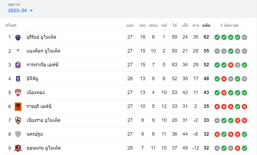Image resolution: width=257 pixels, height=155 pixels.
Task: Click Port FC's red loss result icon
Action: pos(231,65)
